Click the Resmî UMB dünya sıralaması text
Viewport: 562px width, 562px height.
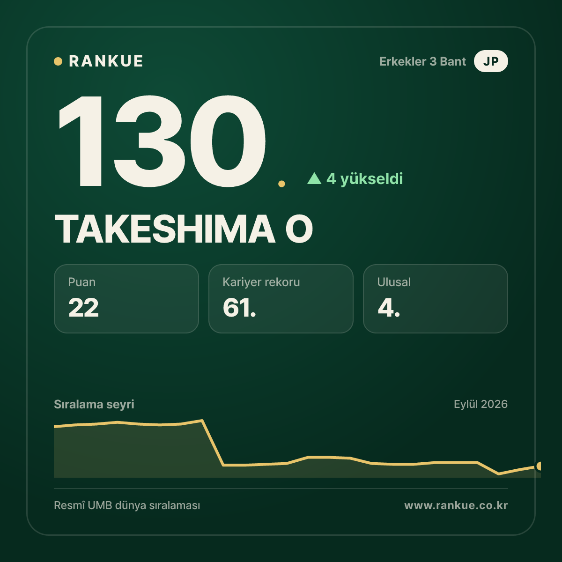pos(127,505)
